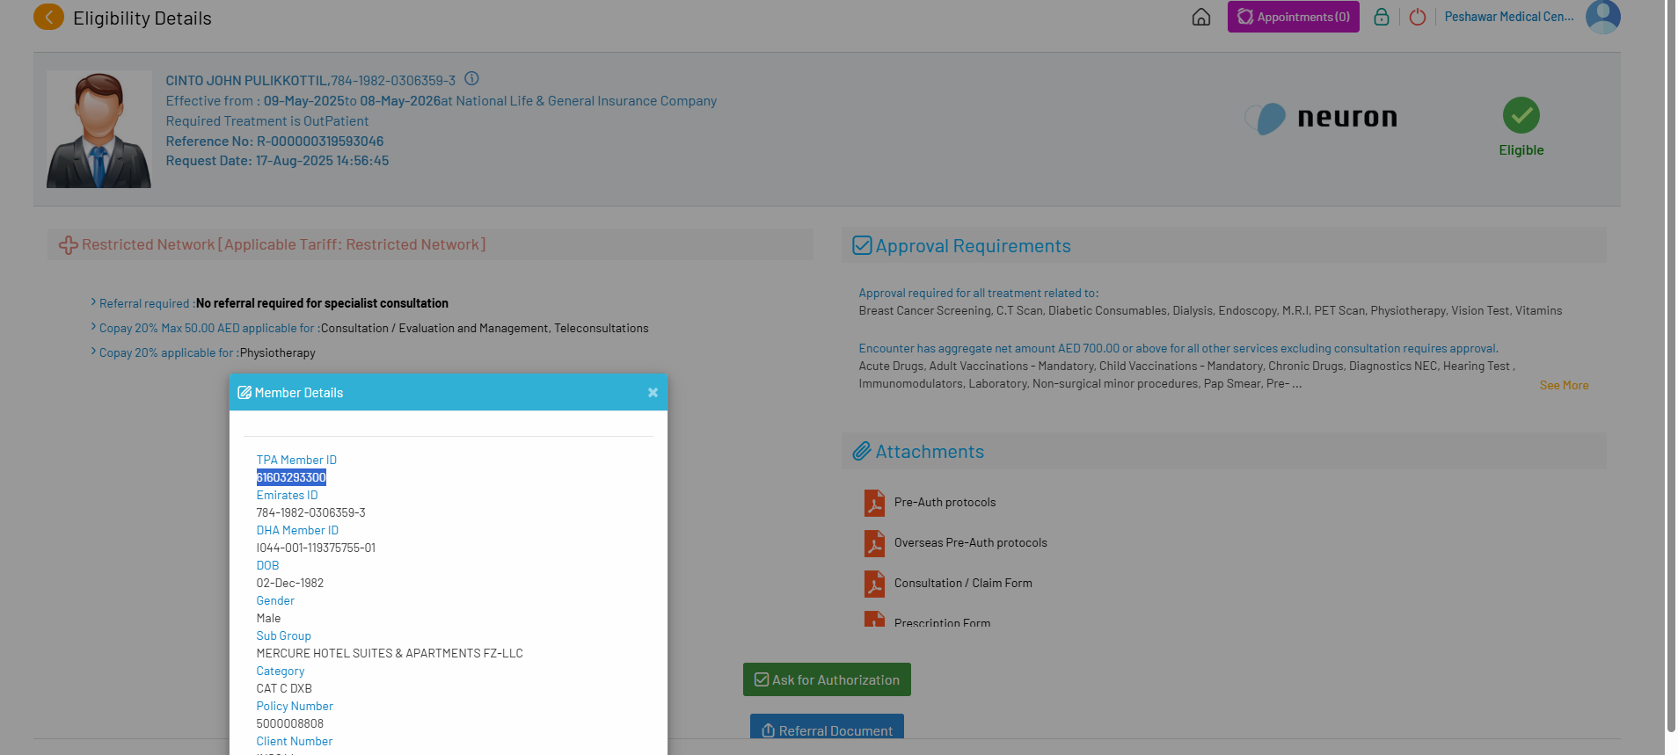Open Consultation / Claim Form PDF icon
The image size is (1678, 755).
click(874, 584)
